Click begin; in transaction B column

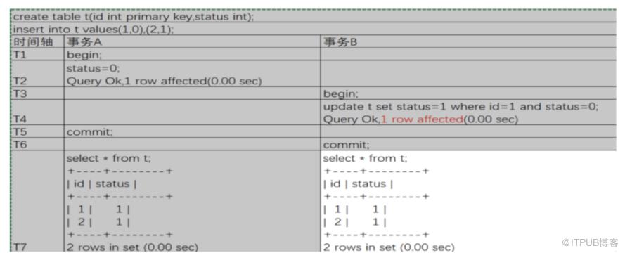click(341, 94)
